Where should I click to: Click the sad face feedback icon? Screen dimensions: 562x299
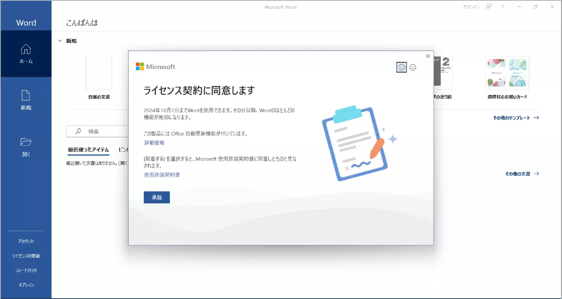tap(413, 67)
